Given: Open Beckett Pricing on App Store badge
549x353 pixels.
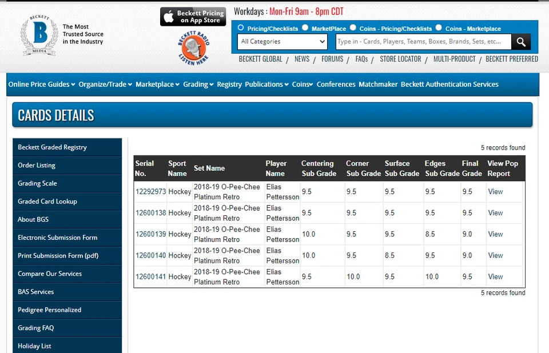Looking at the screenshot, I should [193, 17].
